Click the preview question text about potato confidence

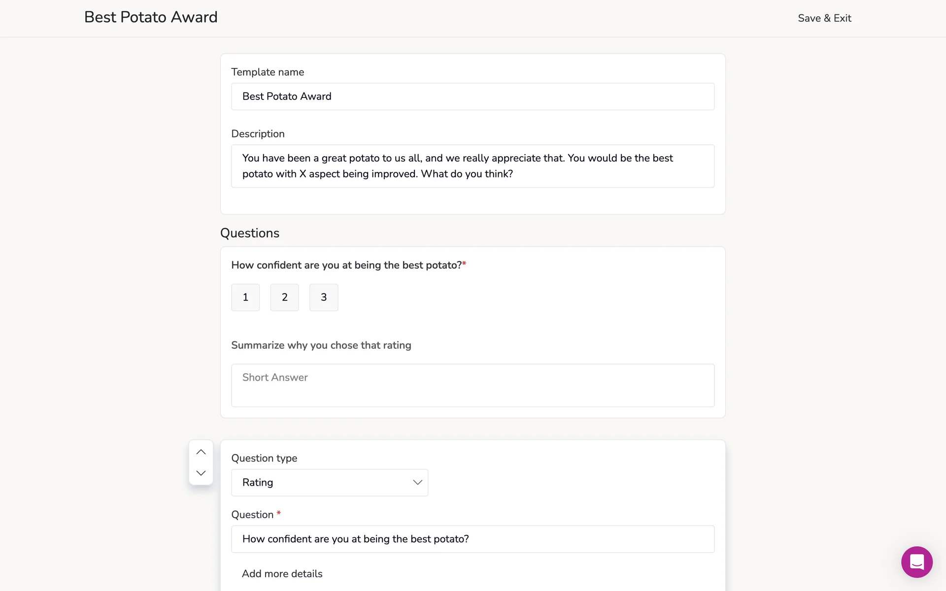(346, 265)
